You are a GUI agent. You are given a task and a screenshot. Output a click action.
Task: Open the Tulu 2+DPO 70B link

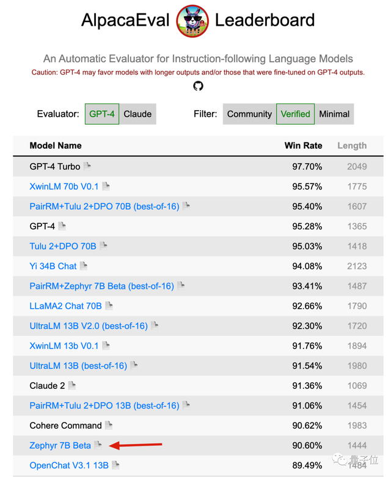click(63, 246)
